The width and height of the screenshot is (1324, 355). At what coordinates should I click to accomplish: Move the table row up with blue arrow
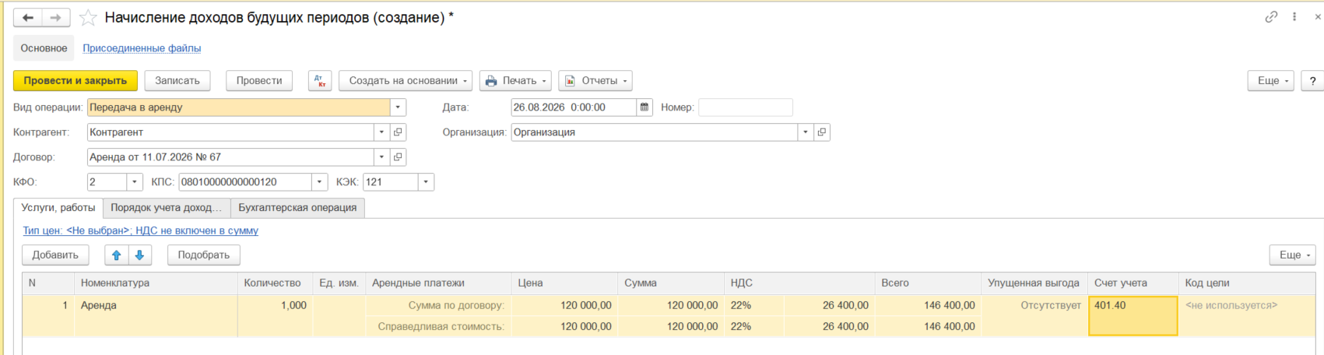tap(117, 255)
